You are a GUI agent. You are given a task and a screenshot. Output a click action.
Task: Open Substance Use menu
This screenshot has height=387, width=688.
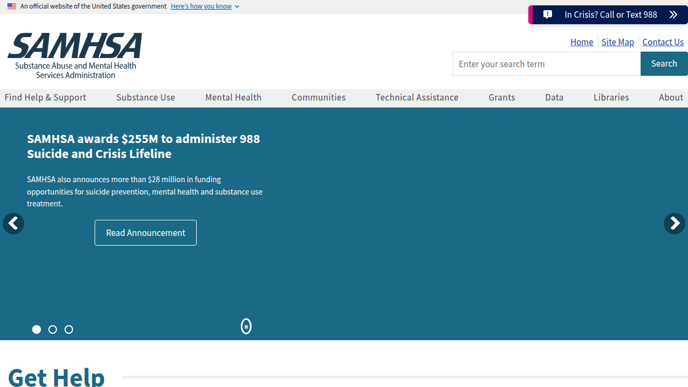(x=146, y=97)
